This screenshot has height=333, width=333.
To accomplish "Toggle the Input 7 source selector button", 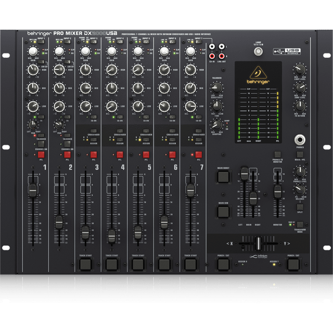I will (x=199, y=42).
